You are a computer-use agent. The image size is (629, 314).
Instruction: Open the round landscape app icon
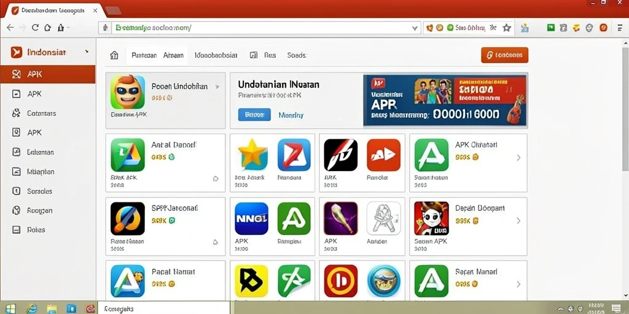click(x=383, y=281)
